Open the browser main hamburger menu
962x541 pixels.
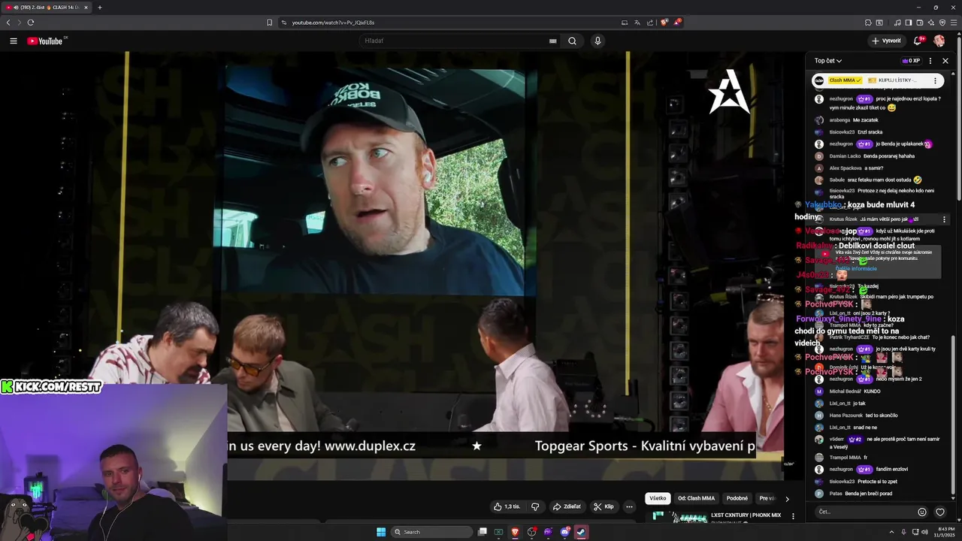point(954,23)
